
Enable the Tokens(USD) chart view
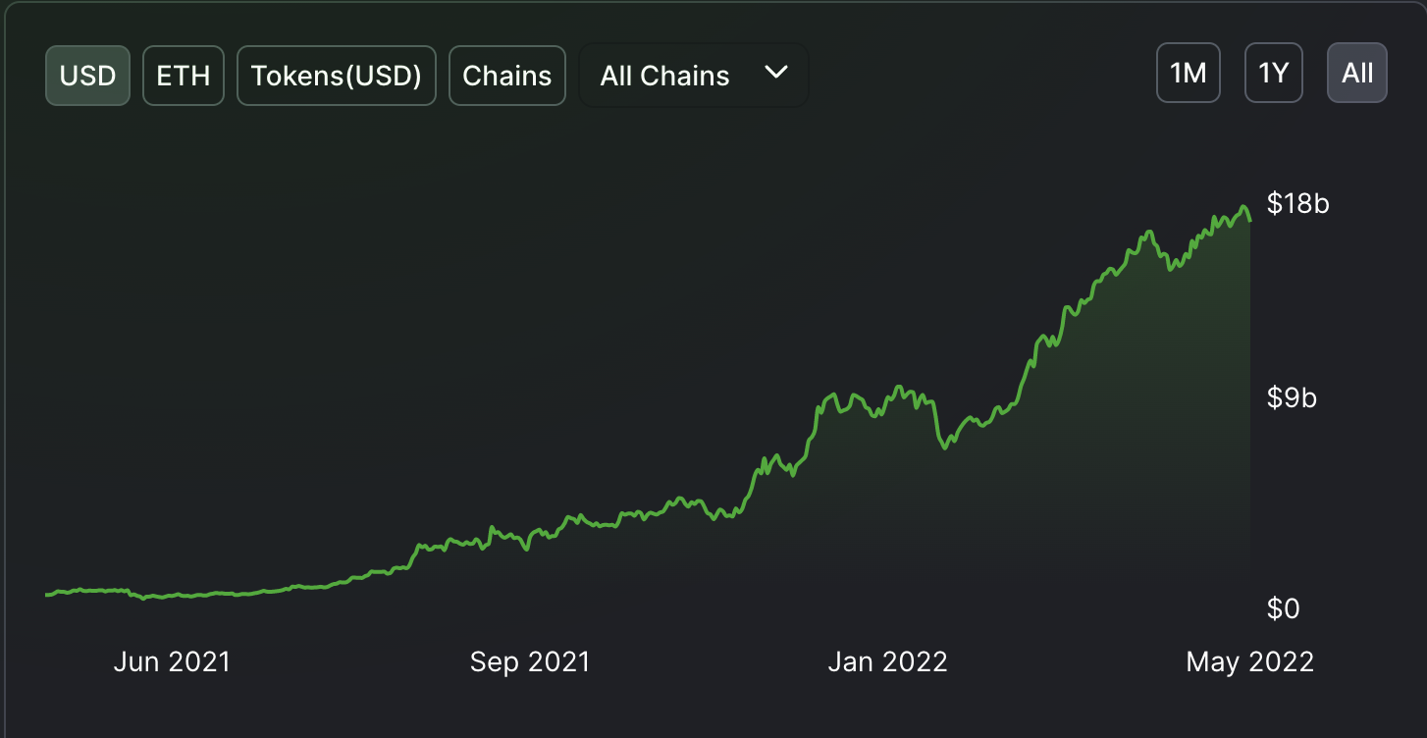pos(336,76)
